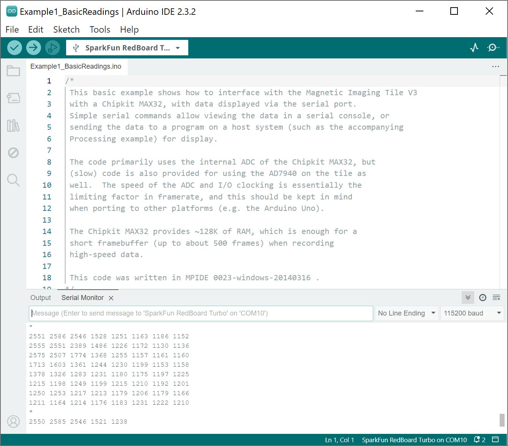Upload the sketch with the arrow button
The height and width of the screenshot is (446, 508).
click(x=33, y=48)
